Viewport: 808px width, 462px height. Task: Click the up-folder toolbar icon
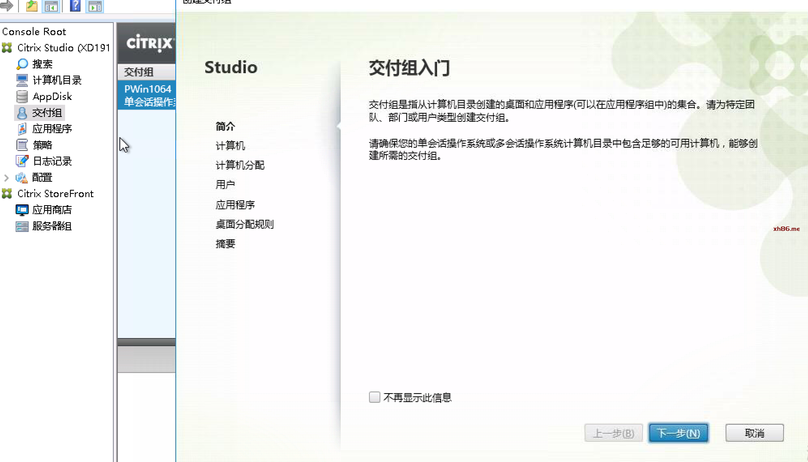(x=32, y=5)
